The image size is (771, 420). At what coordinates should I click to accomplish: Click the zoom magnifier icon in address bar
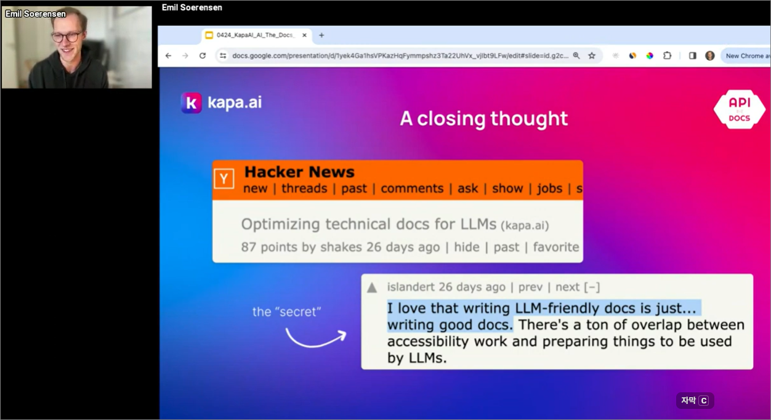pos(576,55)
